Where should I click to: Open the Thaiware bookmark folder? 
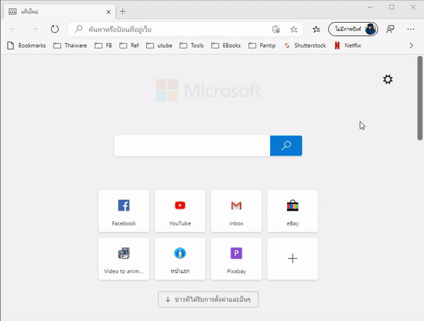[x=70, y=45]
